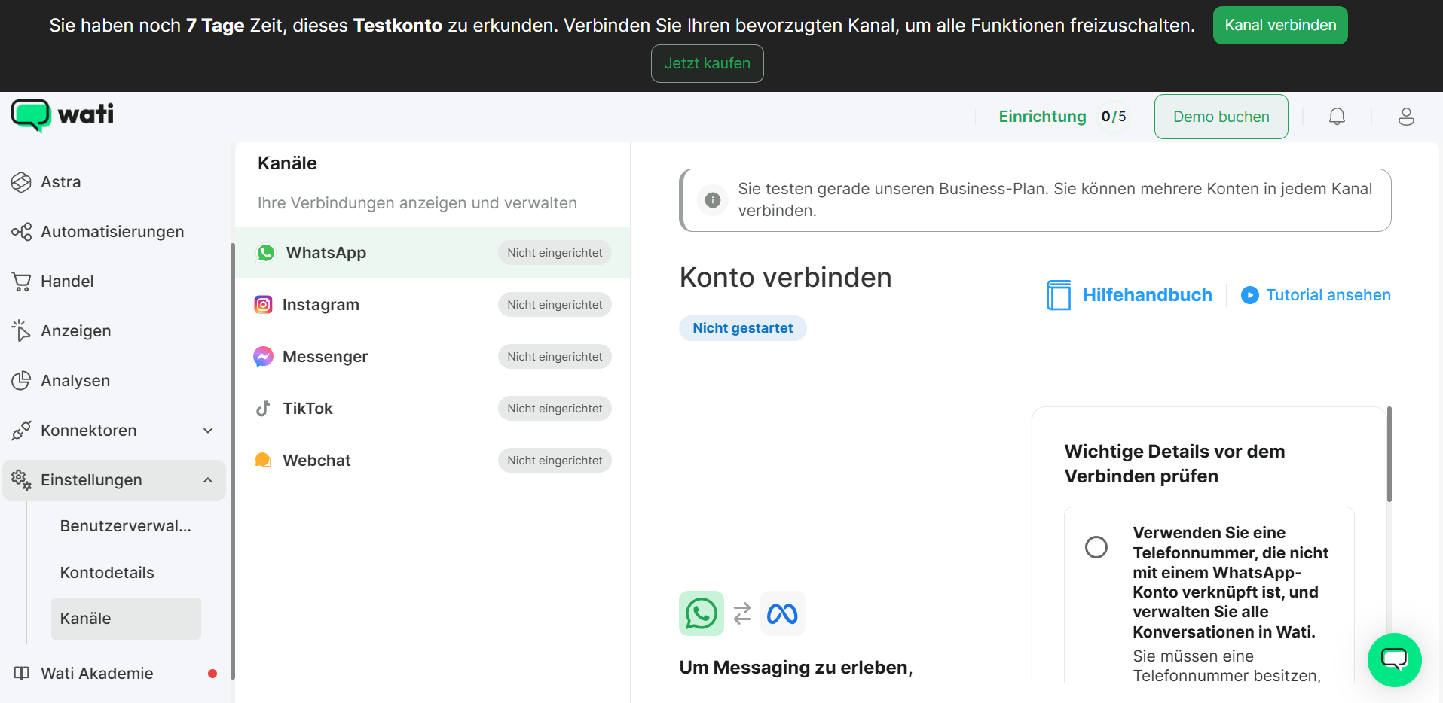Click the Wati logo

click(63, 115)
